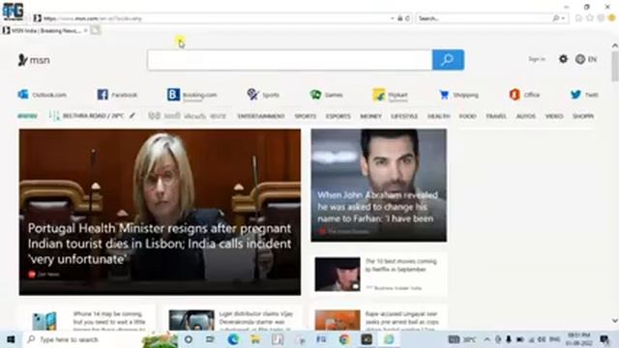Click inside the MSN web search field
This screenshot has height=348, width=619.
(x=290, y=60)
